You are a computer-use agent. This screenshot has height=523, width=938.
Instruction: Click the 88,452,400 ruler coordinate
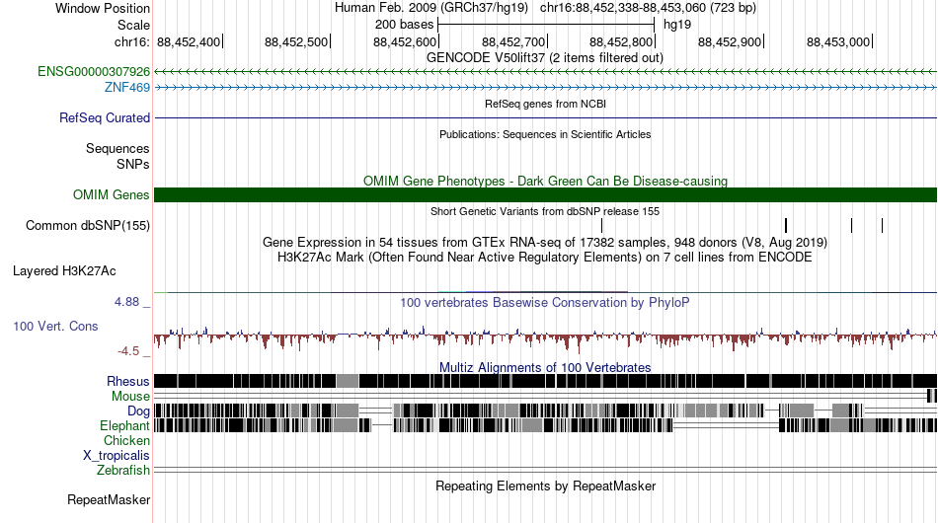click(189, 41)
